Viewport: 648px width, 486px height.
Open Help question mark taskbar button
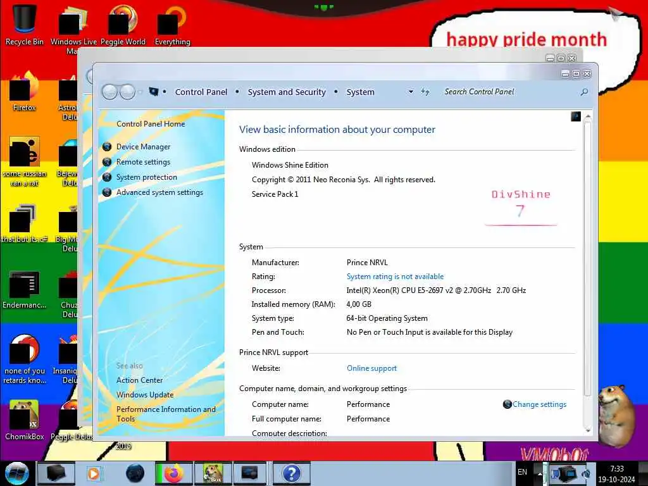291,473
